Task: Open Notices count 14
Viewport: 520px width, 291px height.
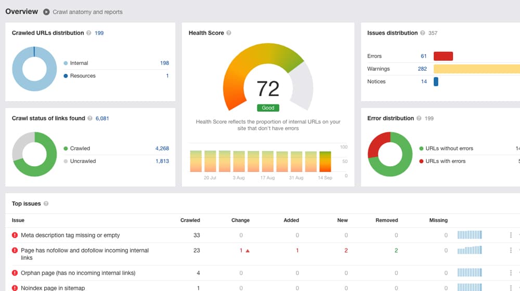Action: tap(424, 82)
